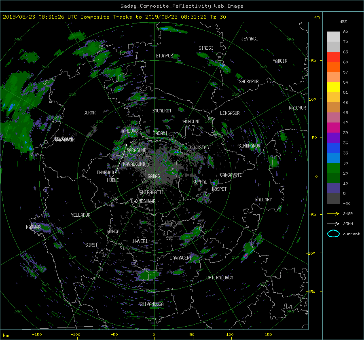Select the SHORAPUR label
Screen dimensions: 364x340
tap(249, 82)
